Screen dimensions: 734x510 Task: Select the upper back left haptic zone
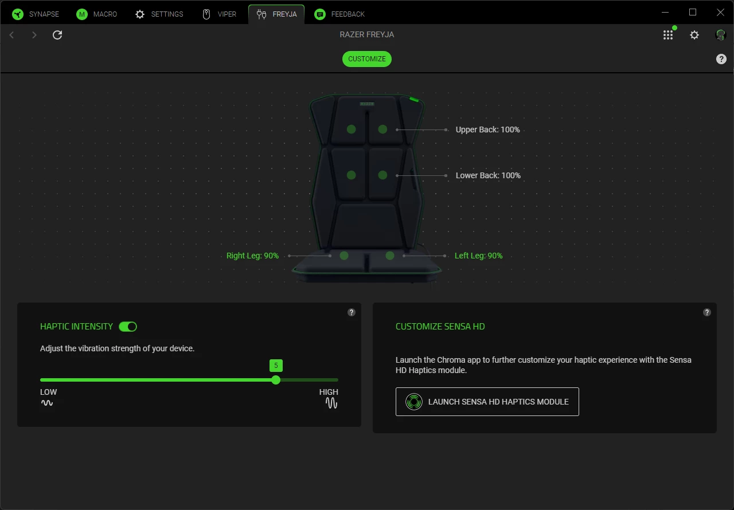(x=352, y=130)
